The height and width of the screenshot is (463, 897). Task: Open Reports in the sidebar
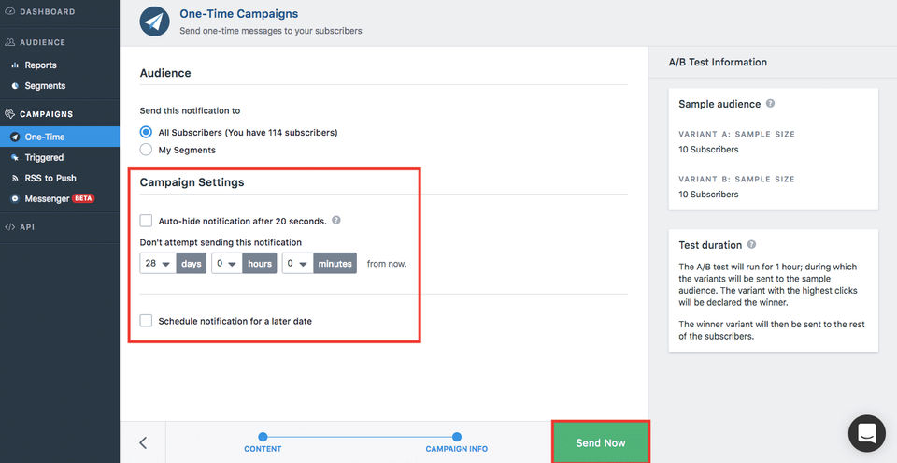[x=40, y=65]
